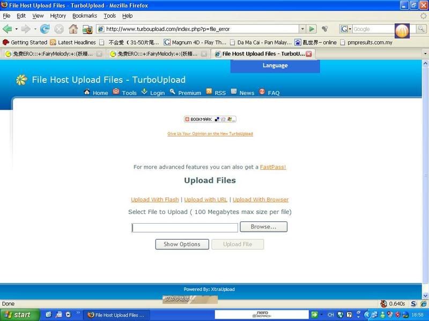Open the Bookmarks menu
The height and width of the screenshot is (321, 429).
(x=85, y=16)
